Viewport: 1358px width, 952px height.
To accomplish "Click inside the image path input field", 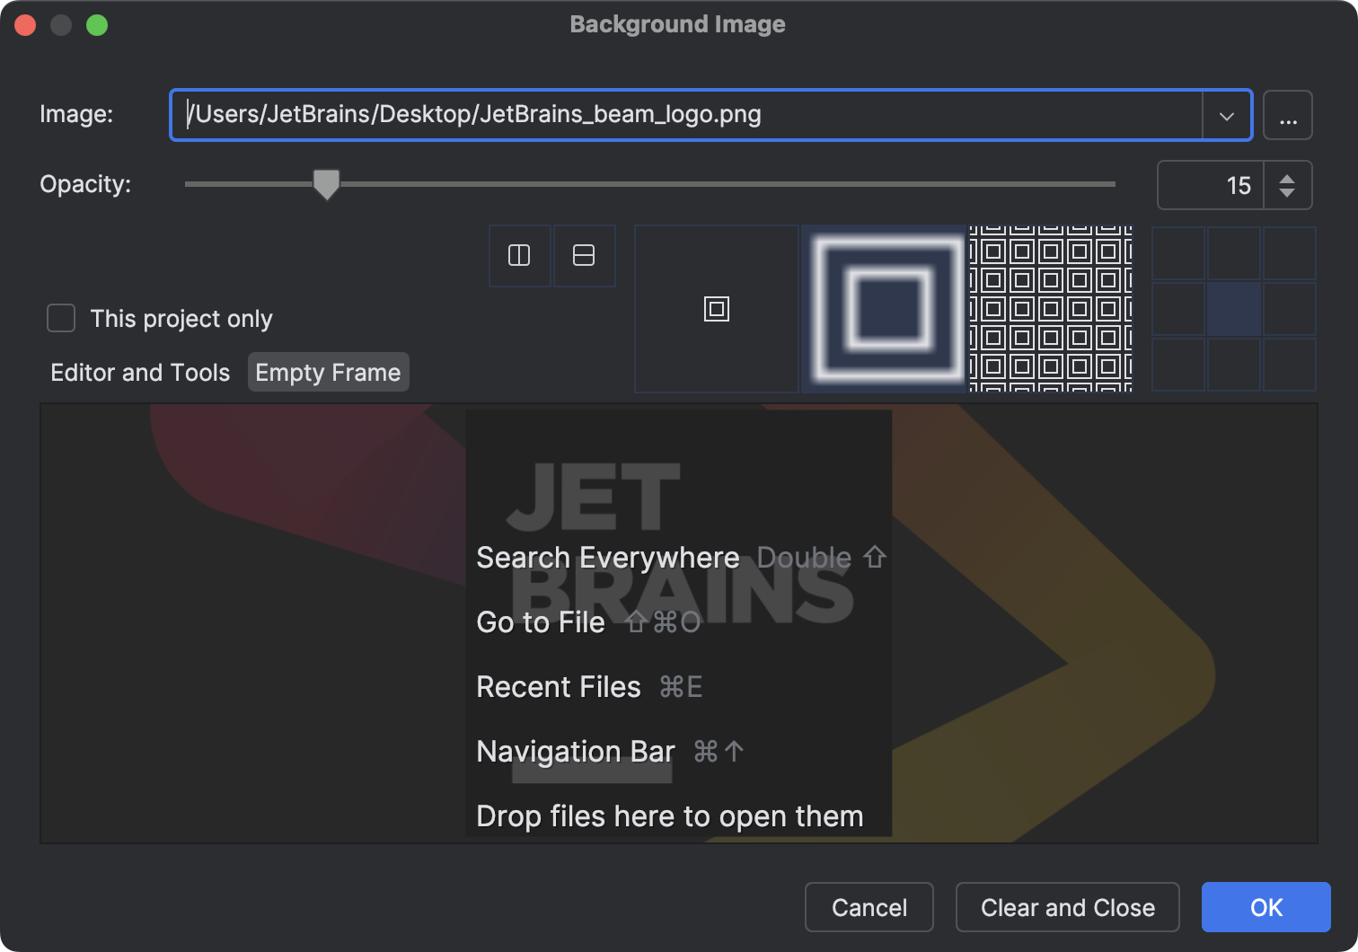I will [629, 115].
